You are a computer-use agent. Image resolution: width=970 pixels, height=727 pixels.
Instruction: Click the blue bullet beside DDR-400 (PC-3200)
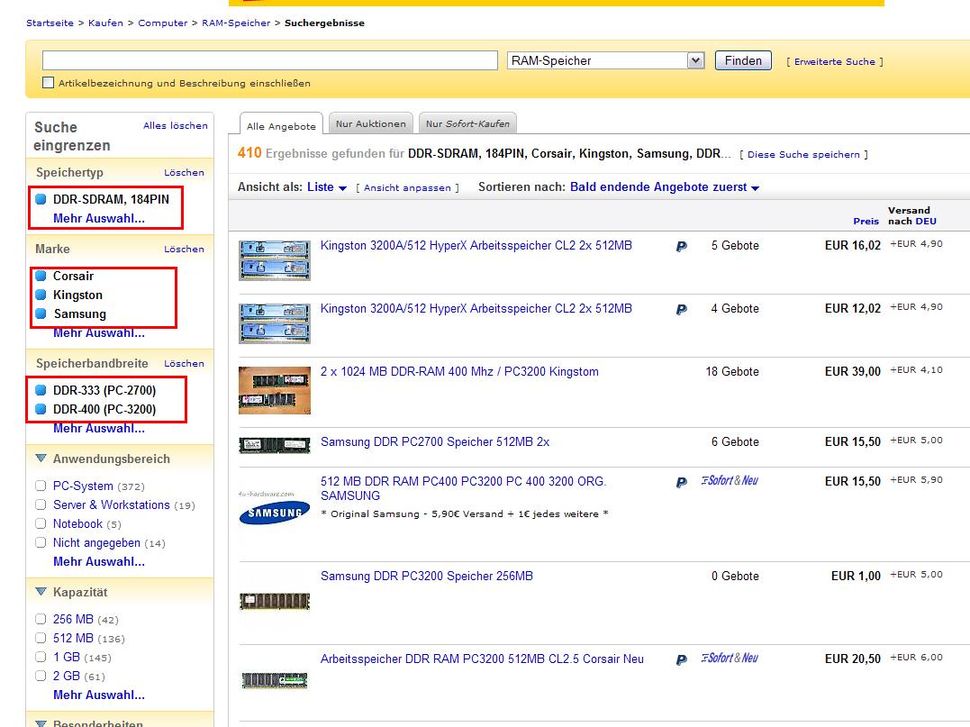click(x=41, y=409)
